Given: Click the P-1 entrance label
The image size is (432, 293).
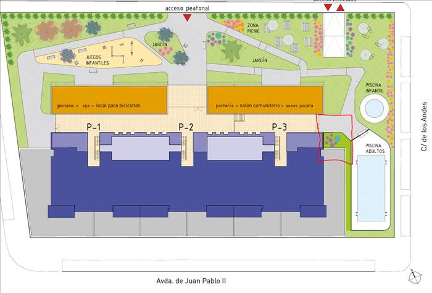Looking at the screenshot, I should 94,126.
